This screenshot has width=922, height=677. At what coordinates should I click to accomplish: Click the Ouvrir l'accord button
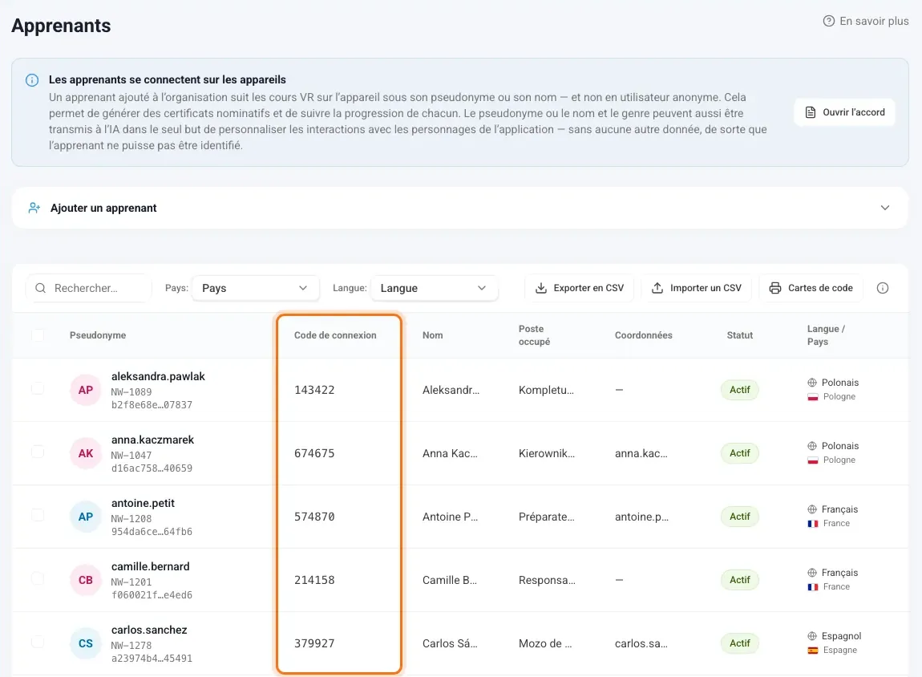pyautogui.click(x=844, y=112)
